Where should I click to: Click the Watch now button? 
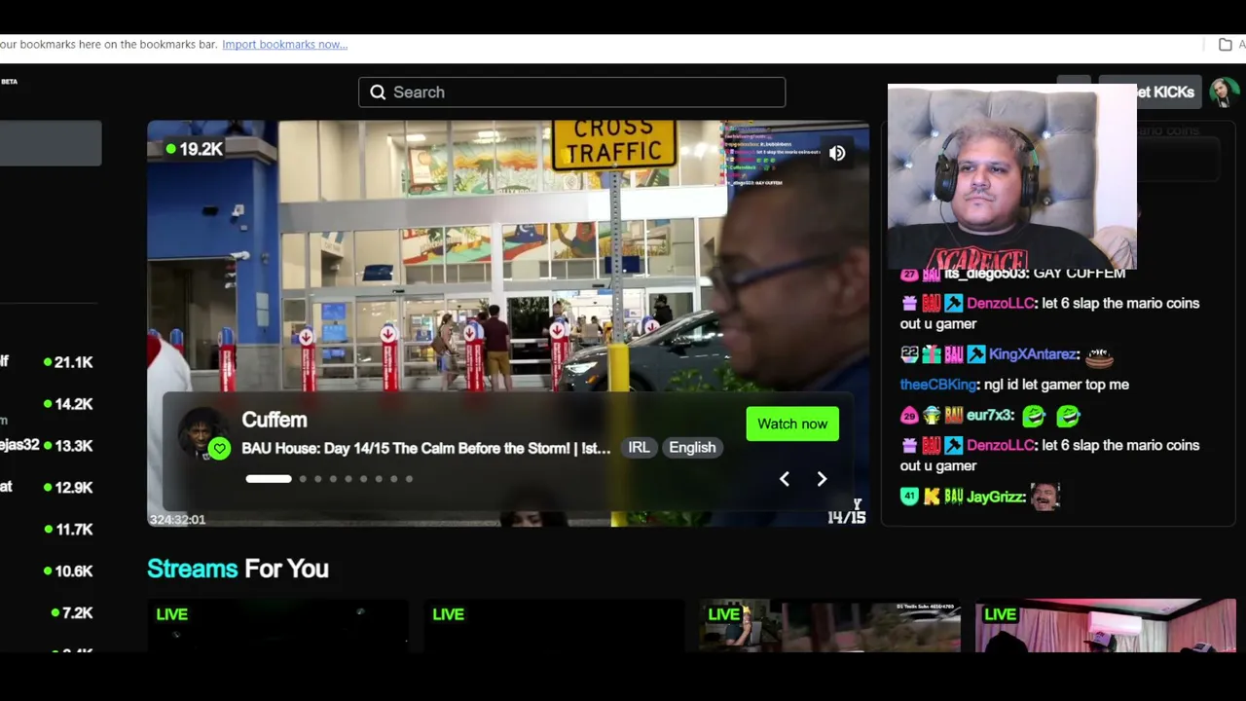click(792, 424)
